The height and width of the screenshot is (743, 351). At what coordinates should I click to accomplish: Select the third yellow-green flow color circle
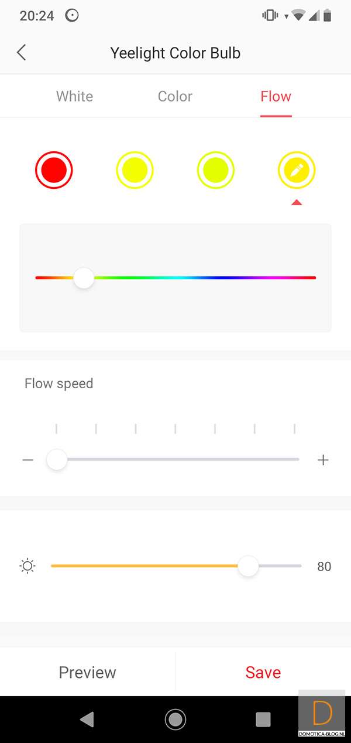pyautogui.click(x=216, y=170)
